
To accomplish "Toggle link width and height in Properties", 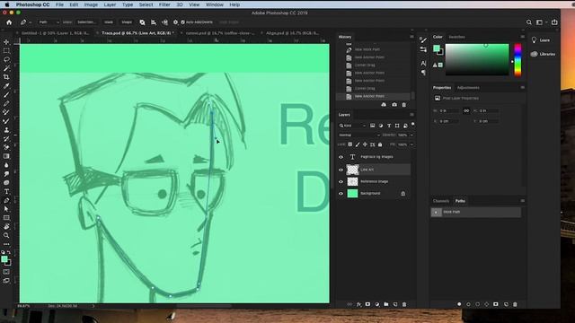I will [466, 110].
